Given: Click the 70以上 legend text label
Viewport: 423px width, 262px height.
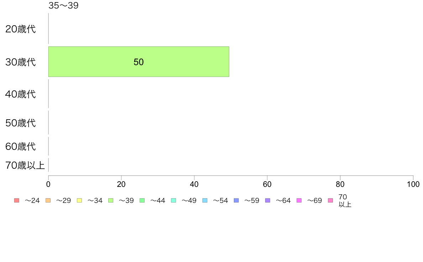Looking at the screenshot, I should click(344, 201).
